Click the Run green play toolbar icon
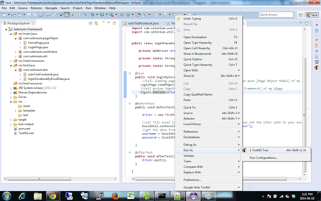The width and height of the screenshot is (321, 201). (x=102, y=15)
